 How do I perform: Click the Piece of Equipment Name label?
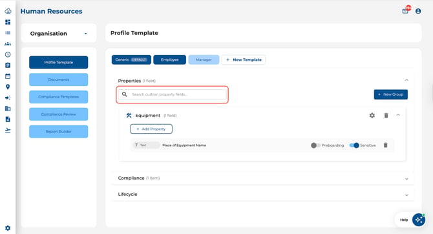[x=184, y=145]
